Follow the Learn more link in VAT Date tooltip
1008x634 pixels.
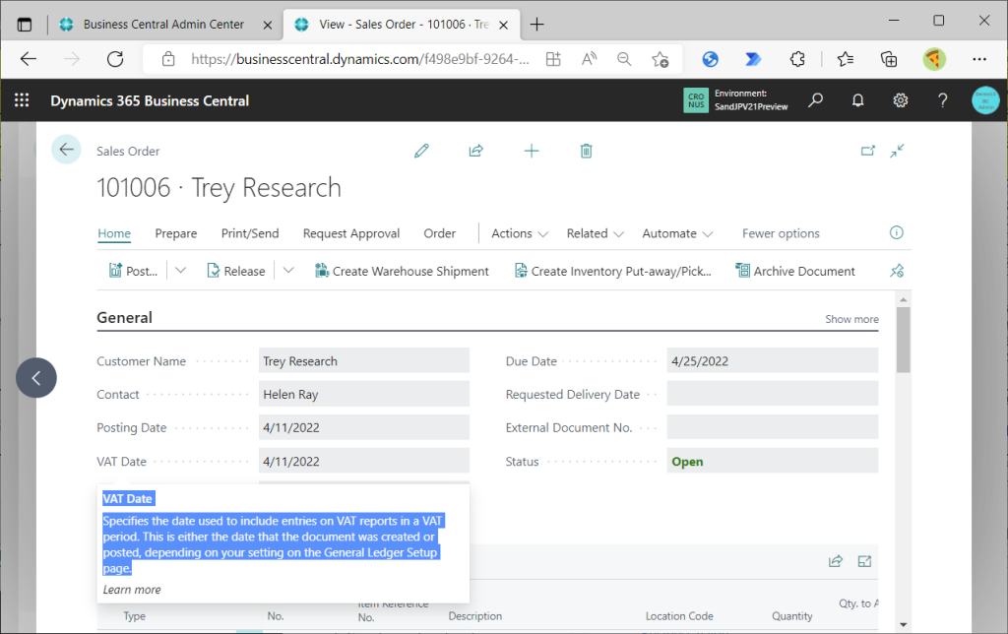(132, 590)
